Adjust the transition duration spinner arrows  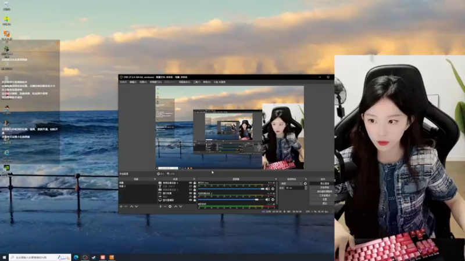pos(306,188)
